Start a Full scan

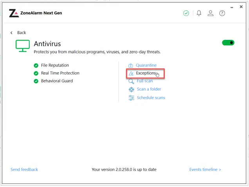(x=145, y=81)
